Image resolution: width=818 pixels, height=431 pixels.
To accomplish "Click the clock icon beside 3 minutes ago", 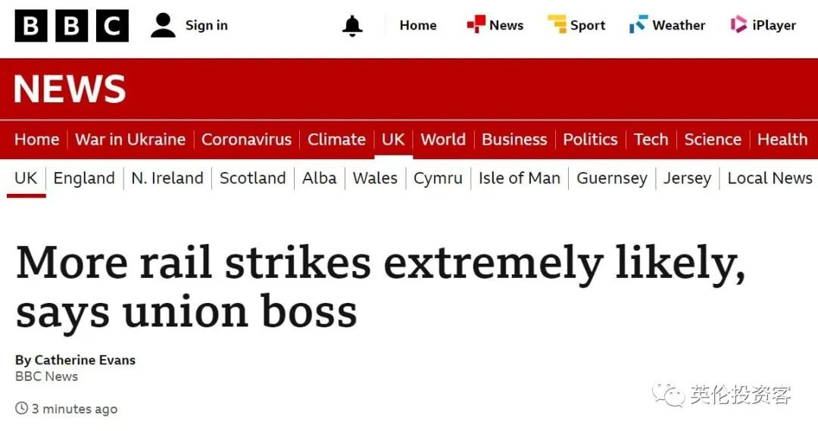I will 21,408.
